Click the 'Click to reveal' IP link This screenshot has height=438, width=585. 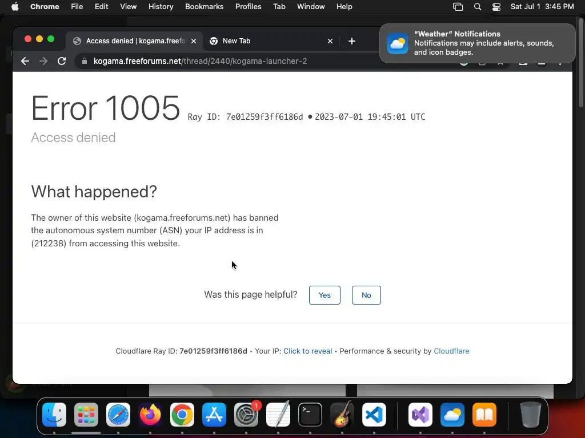tap(308, 351)
